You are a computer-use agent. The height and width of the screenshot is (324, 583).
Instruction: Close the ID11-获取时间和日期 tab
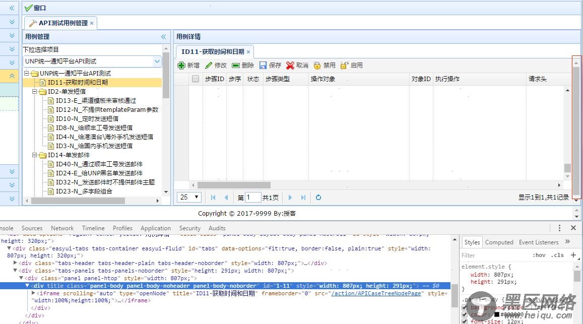[x=248, y=52]
